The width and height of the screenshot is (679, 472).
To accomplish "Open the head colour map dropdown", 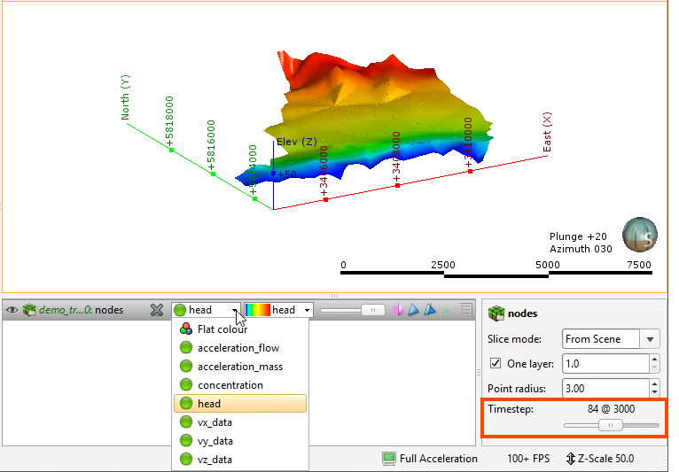I will 278,310.
